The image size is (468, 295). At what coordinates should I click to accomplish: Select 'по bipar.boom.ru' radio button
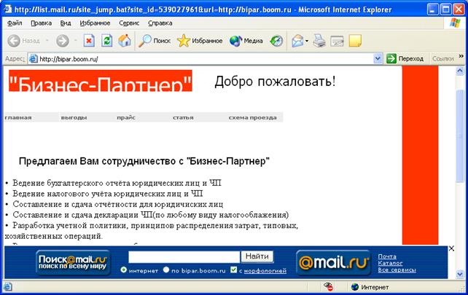coord(166,270)
